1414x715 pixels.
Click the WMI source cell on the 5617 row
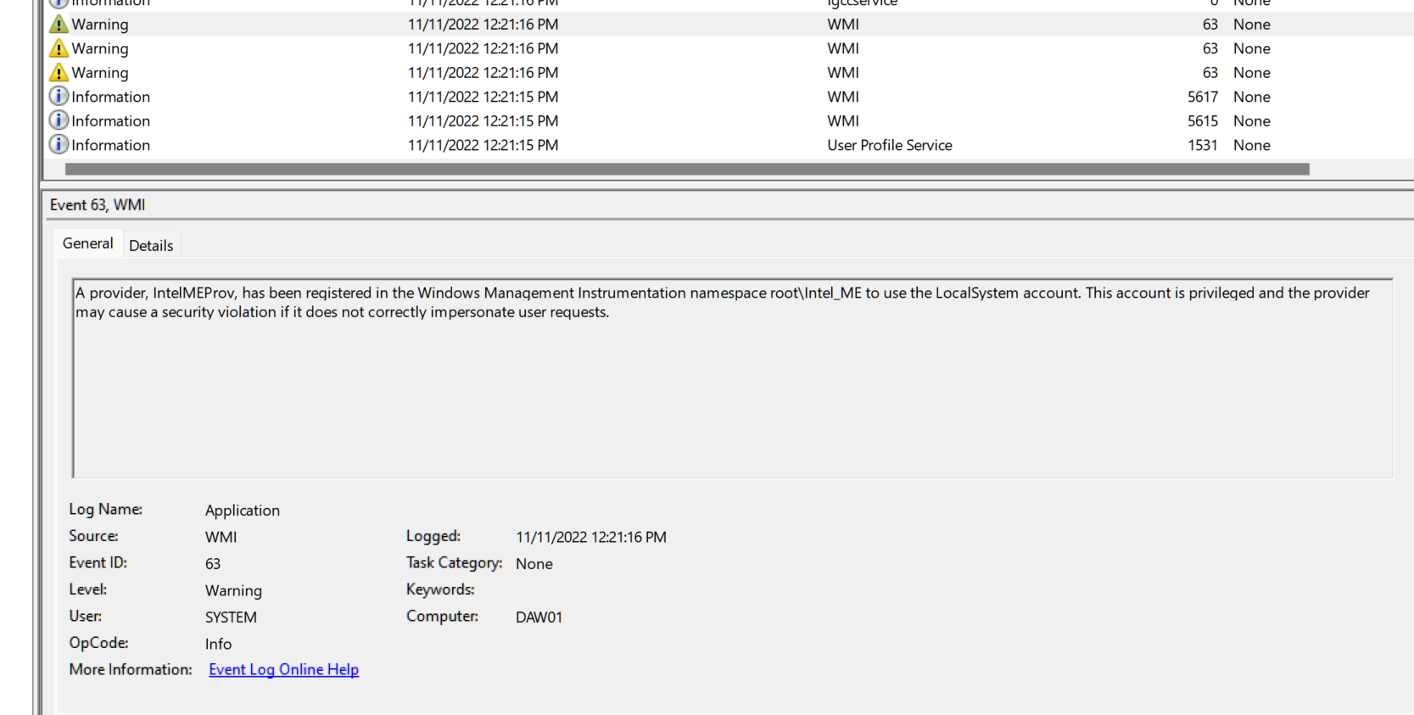pyautogui.click(x=843, y=97)
